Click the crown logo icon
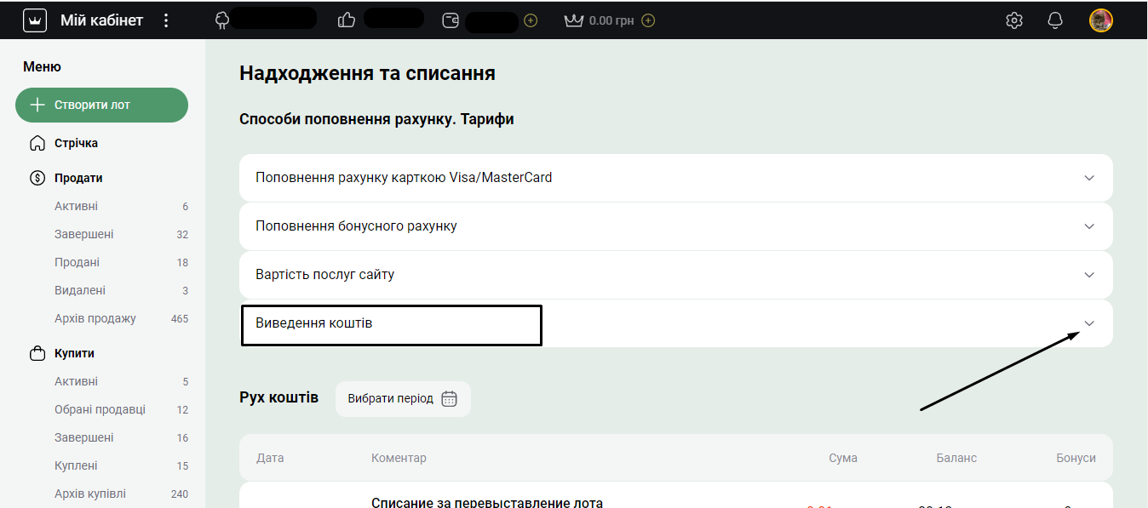Image resolution: width=1148 pixels, height=508 pixels. [x=34, y=20]
